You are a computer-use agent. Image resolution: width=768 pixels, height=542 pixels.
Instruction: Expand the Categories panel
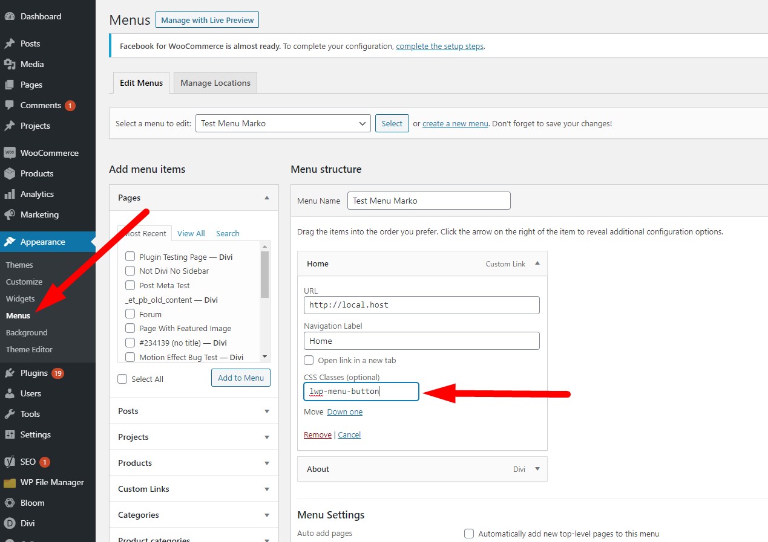pos(267,515)
